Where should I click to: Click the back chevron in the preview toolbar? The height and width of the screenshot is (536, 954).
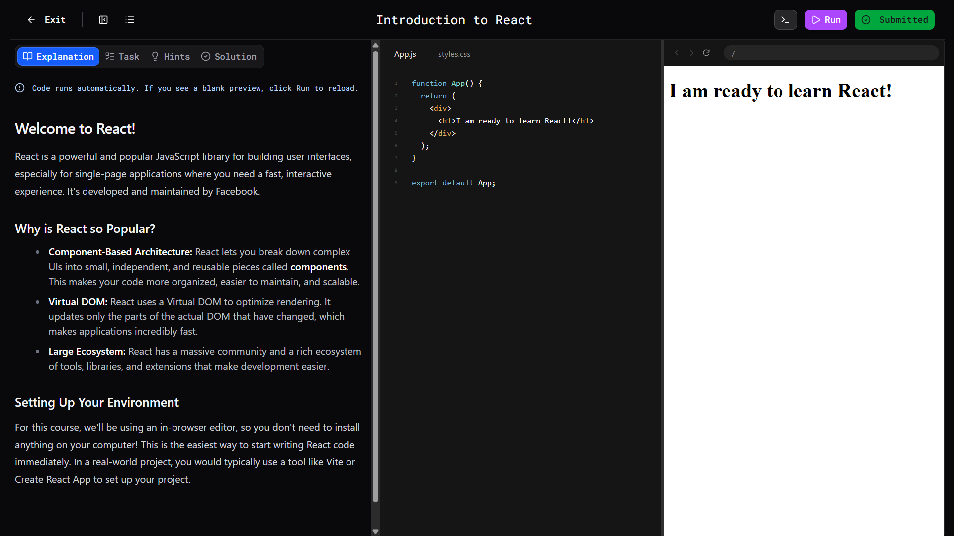click(677, 53)
